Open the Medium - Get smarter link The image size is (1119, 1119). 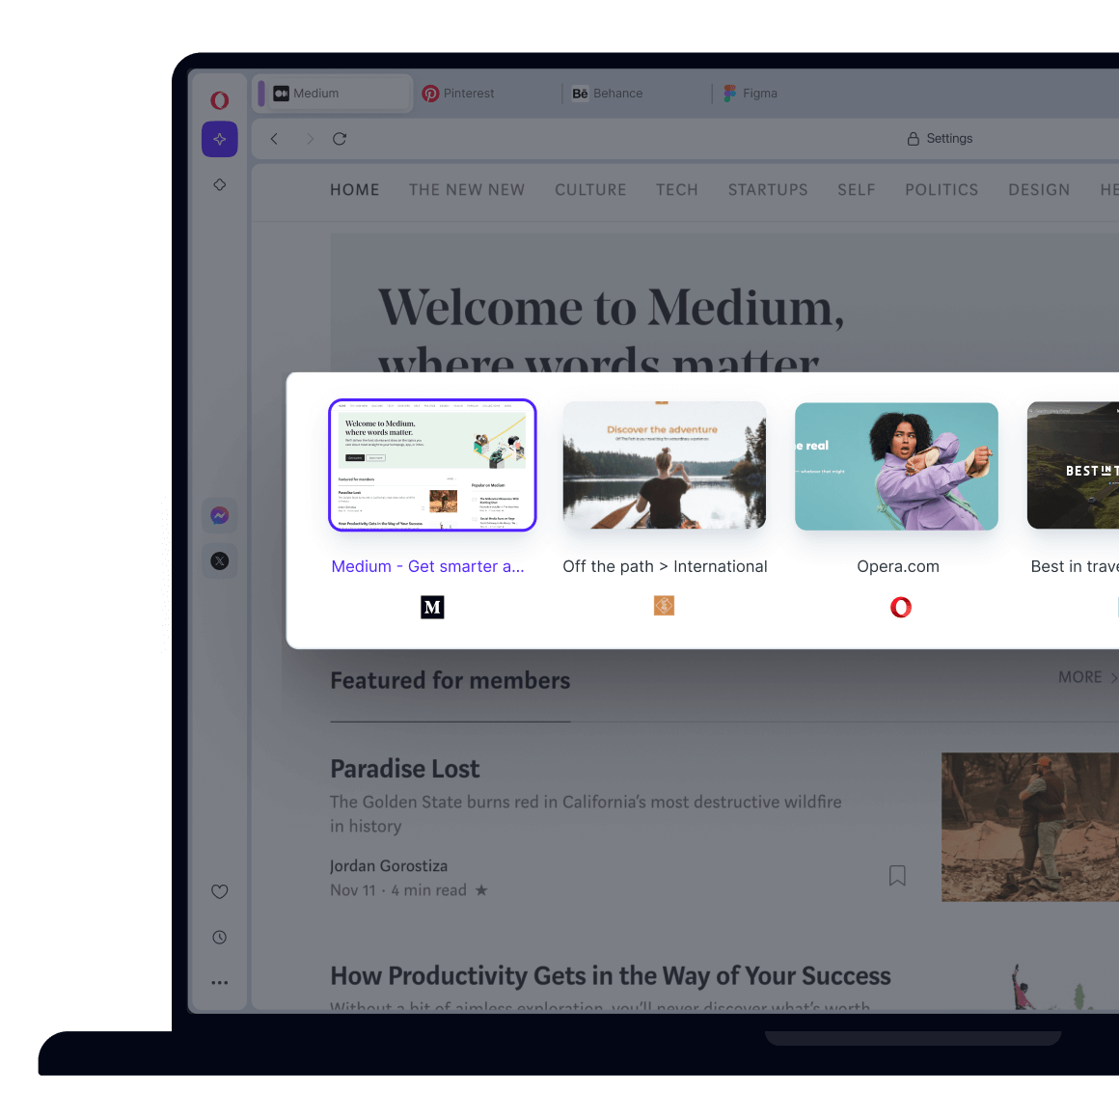pos(427,566)
